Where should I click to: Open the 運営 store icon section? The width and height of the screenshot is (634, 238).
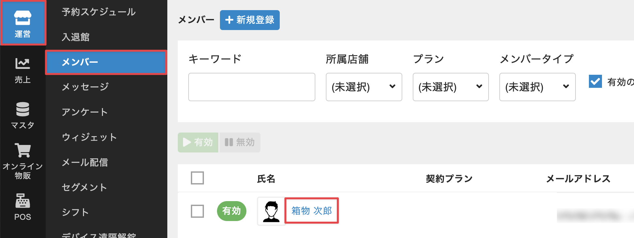23,23
